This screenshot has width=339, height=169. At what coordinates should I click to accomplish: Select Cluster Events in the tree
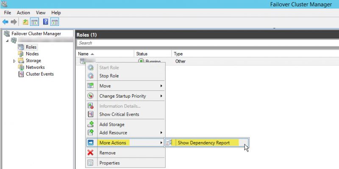[40, 74]
